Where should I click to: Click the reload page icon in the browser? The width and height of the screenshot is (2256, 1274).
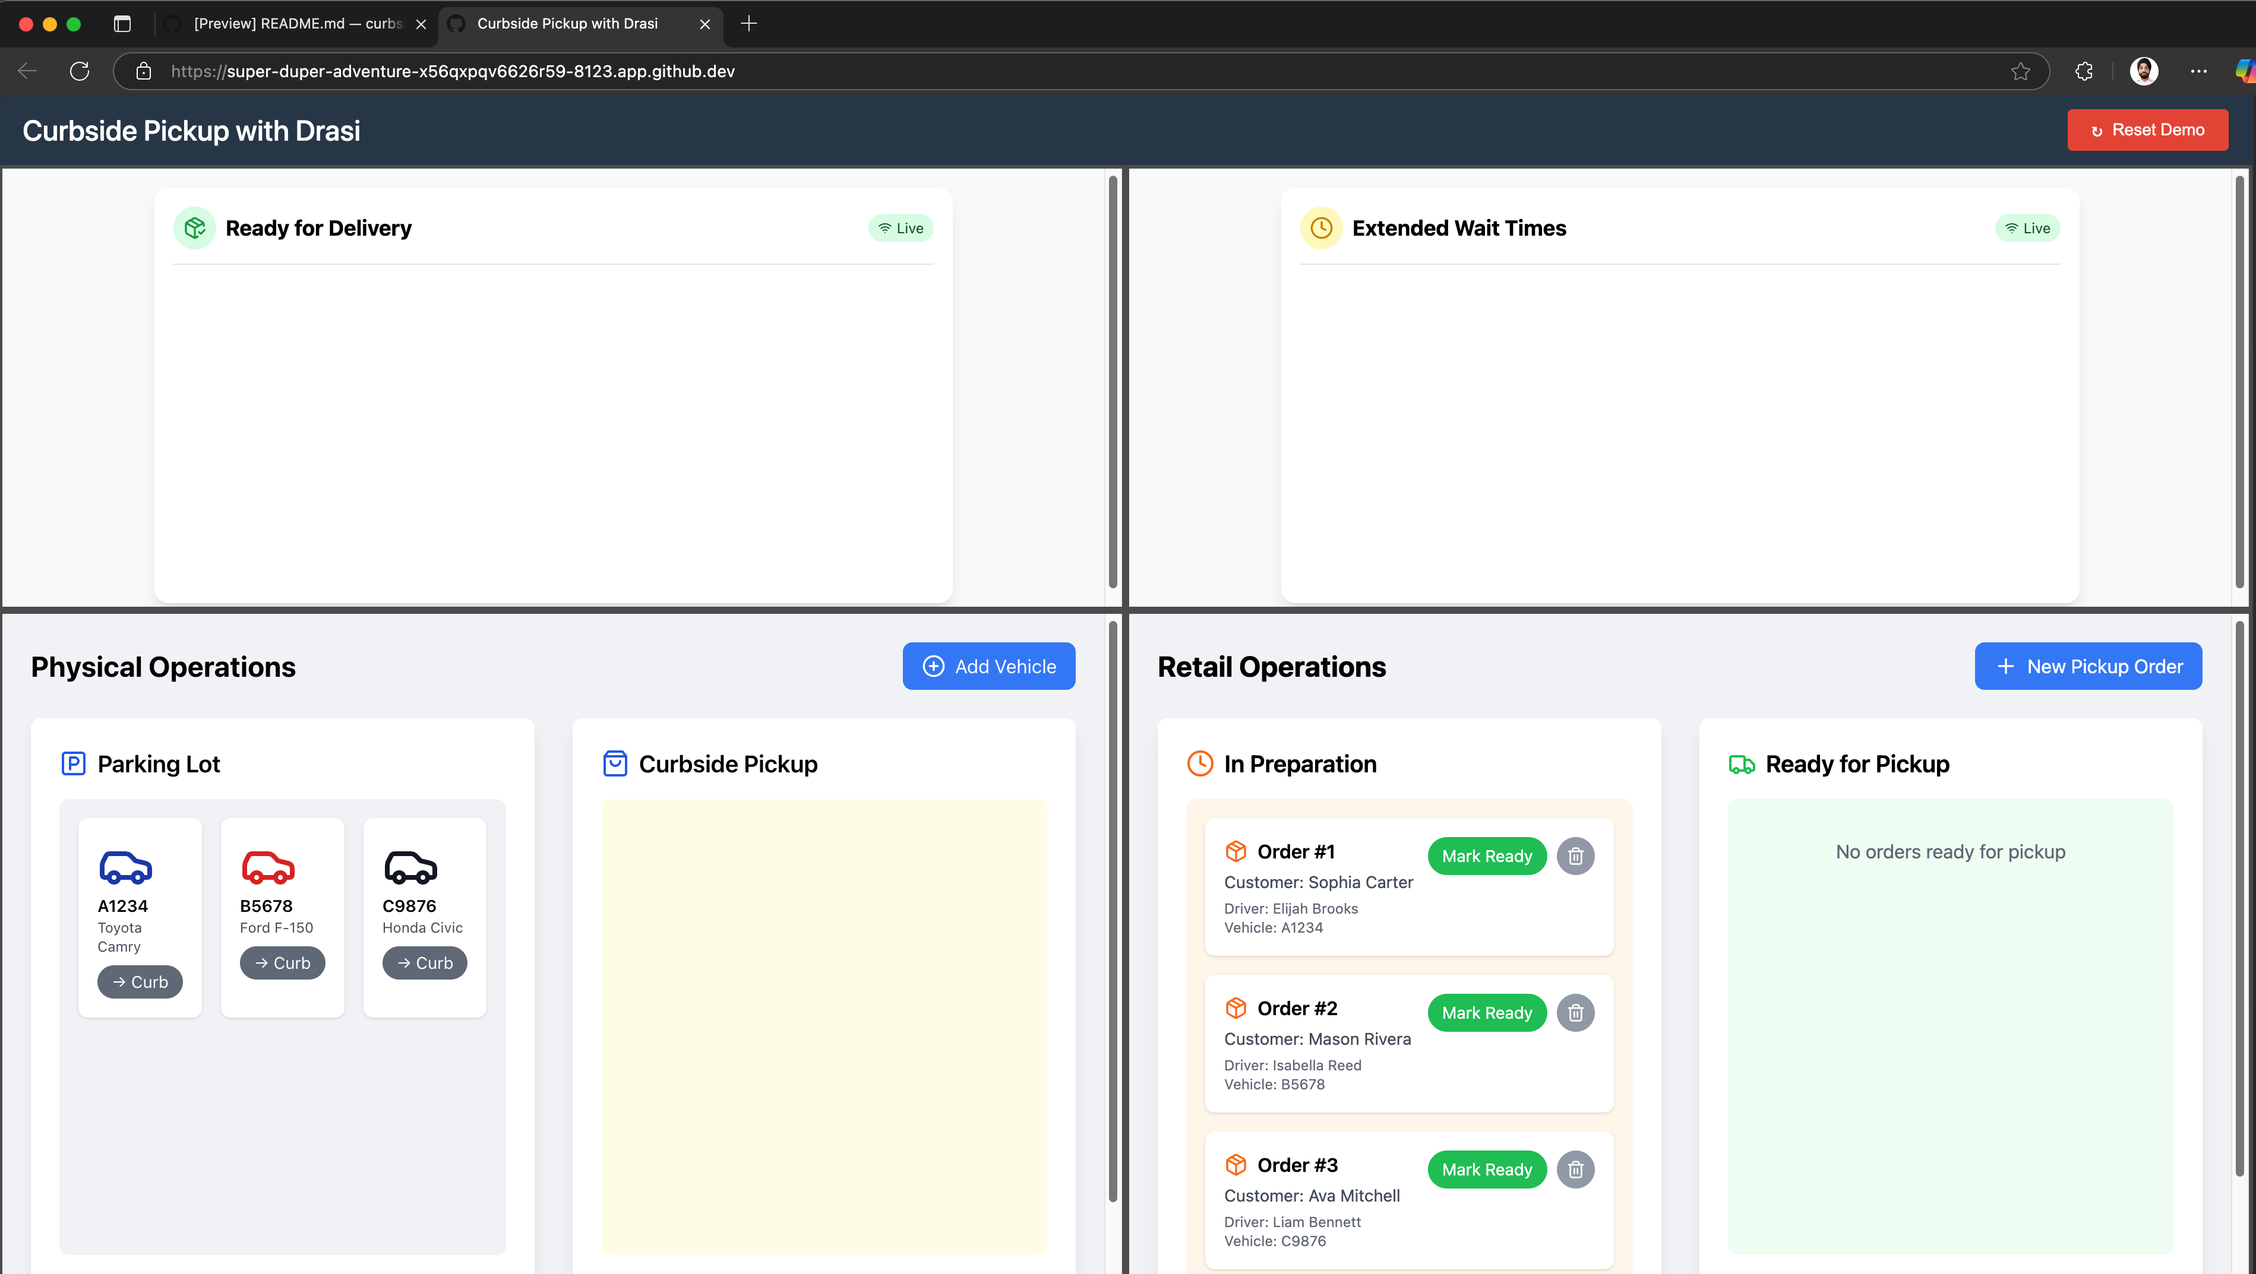(79, 71)
